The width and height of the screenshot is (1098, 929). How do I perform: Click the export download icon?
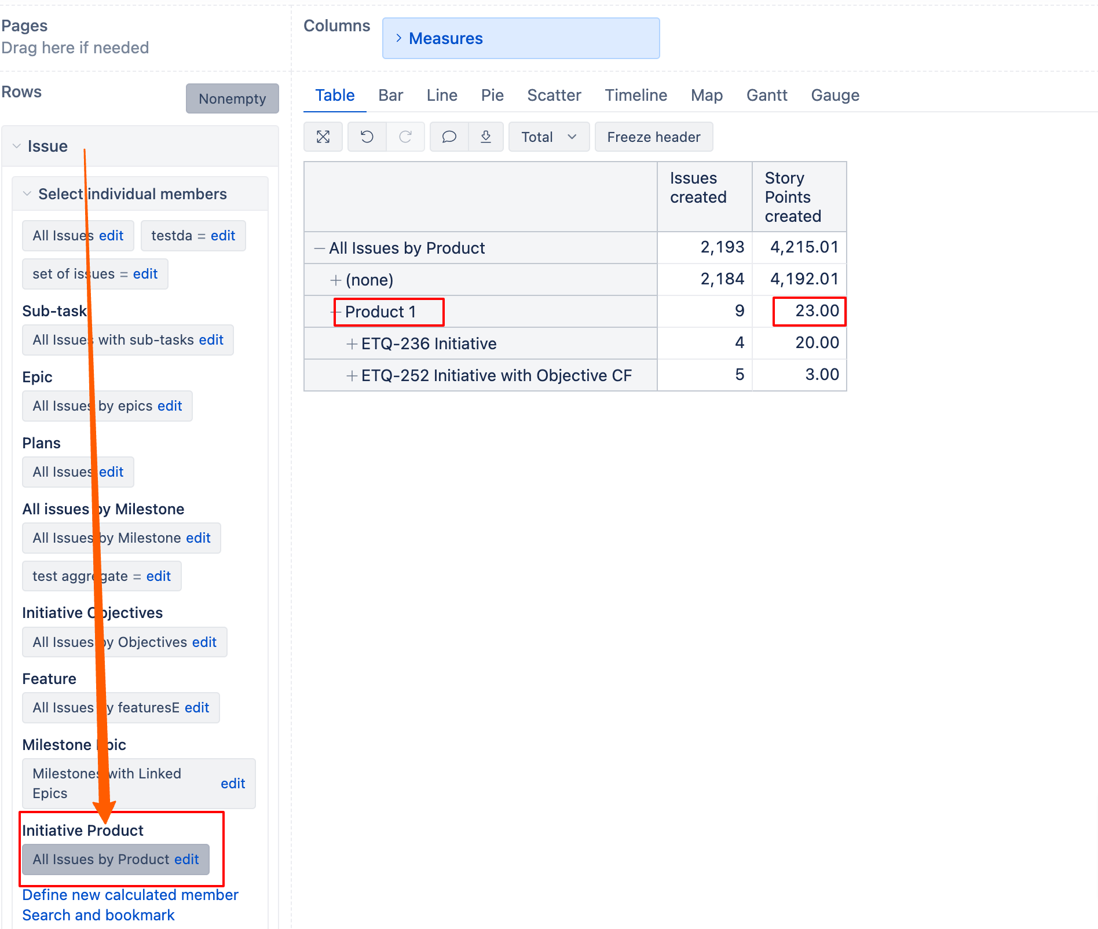[x=486, y=137]
